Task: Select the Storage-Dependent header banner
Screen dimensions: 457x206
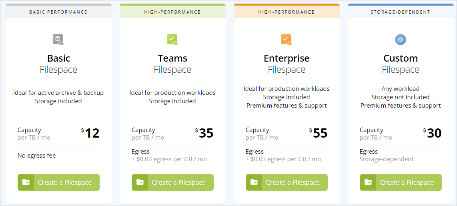Action: 401,12
